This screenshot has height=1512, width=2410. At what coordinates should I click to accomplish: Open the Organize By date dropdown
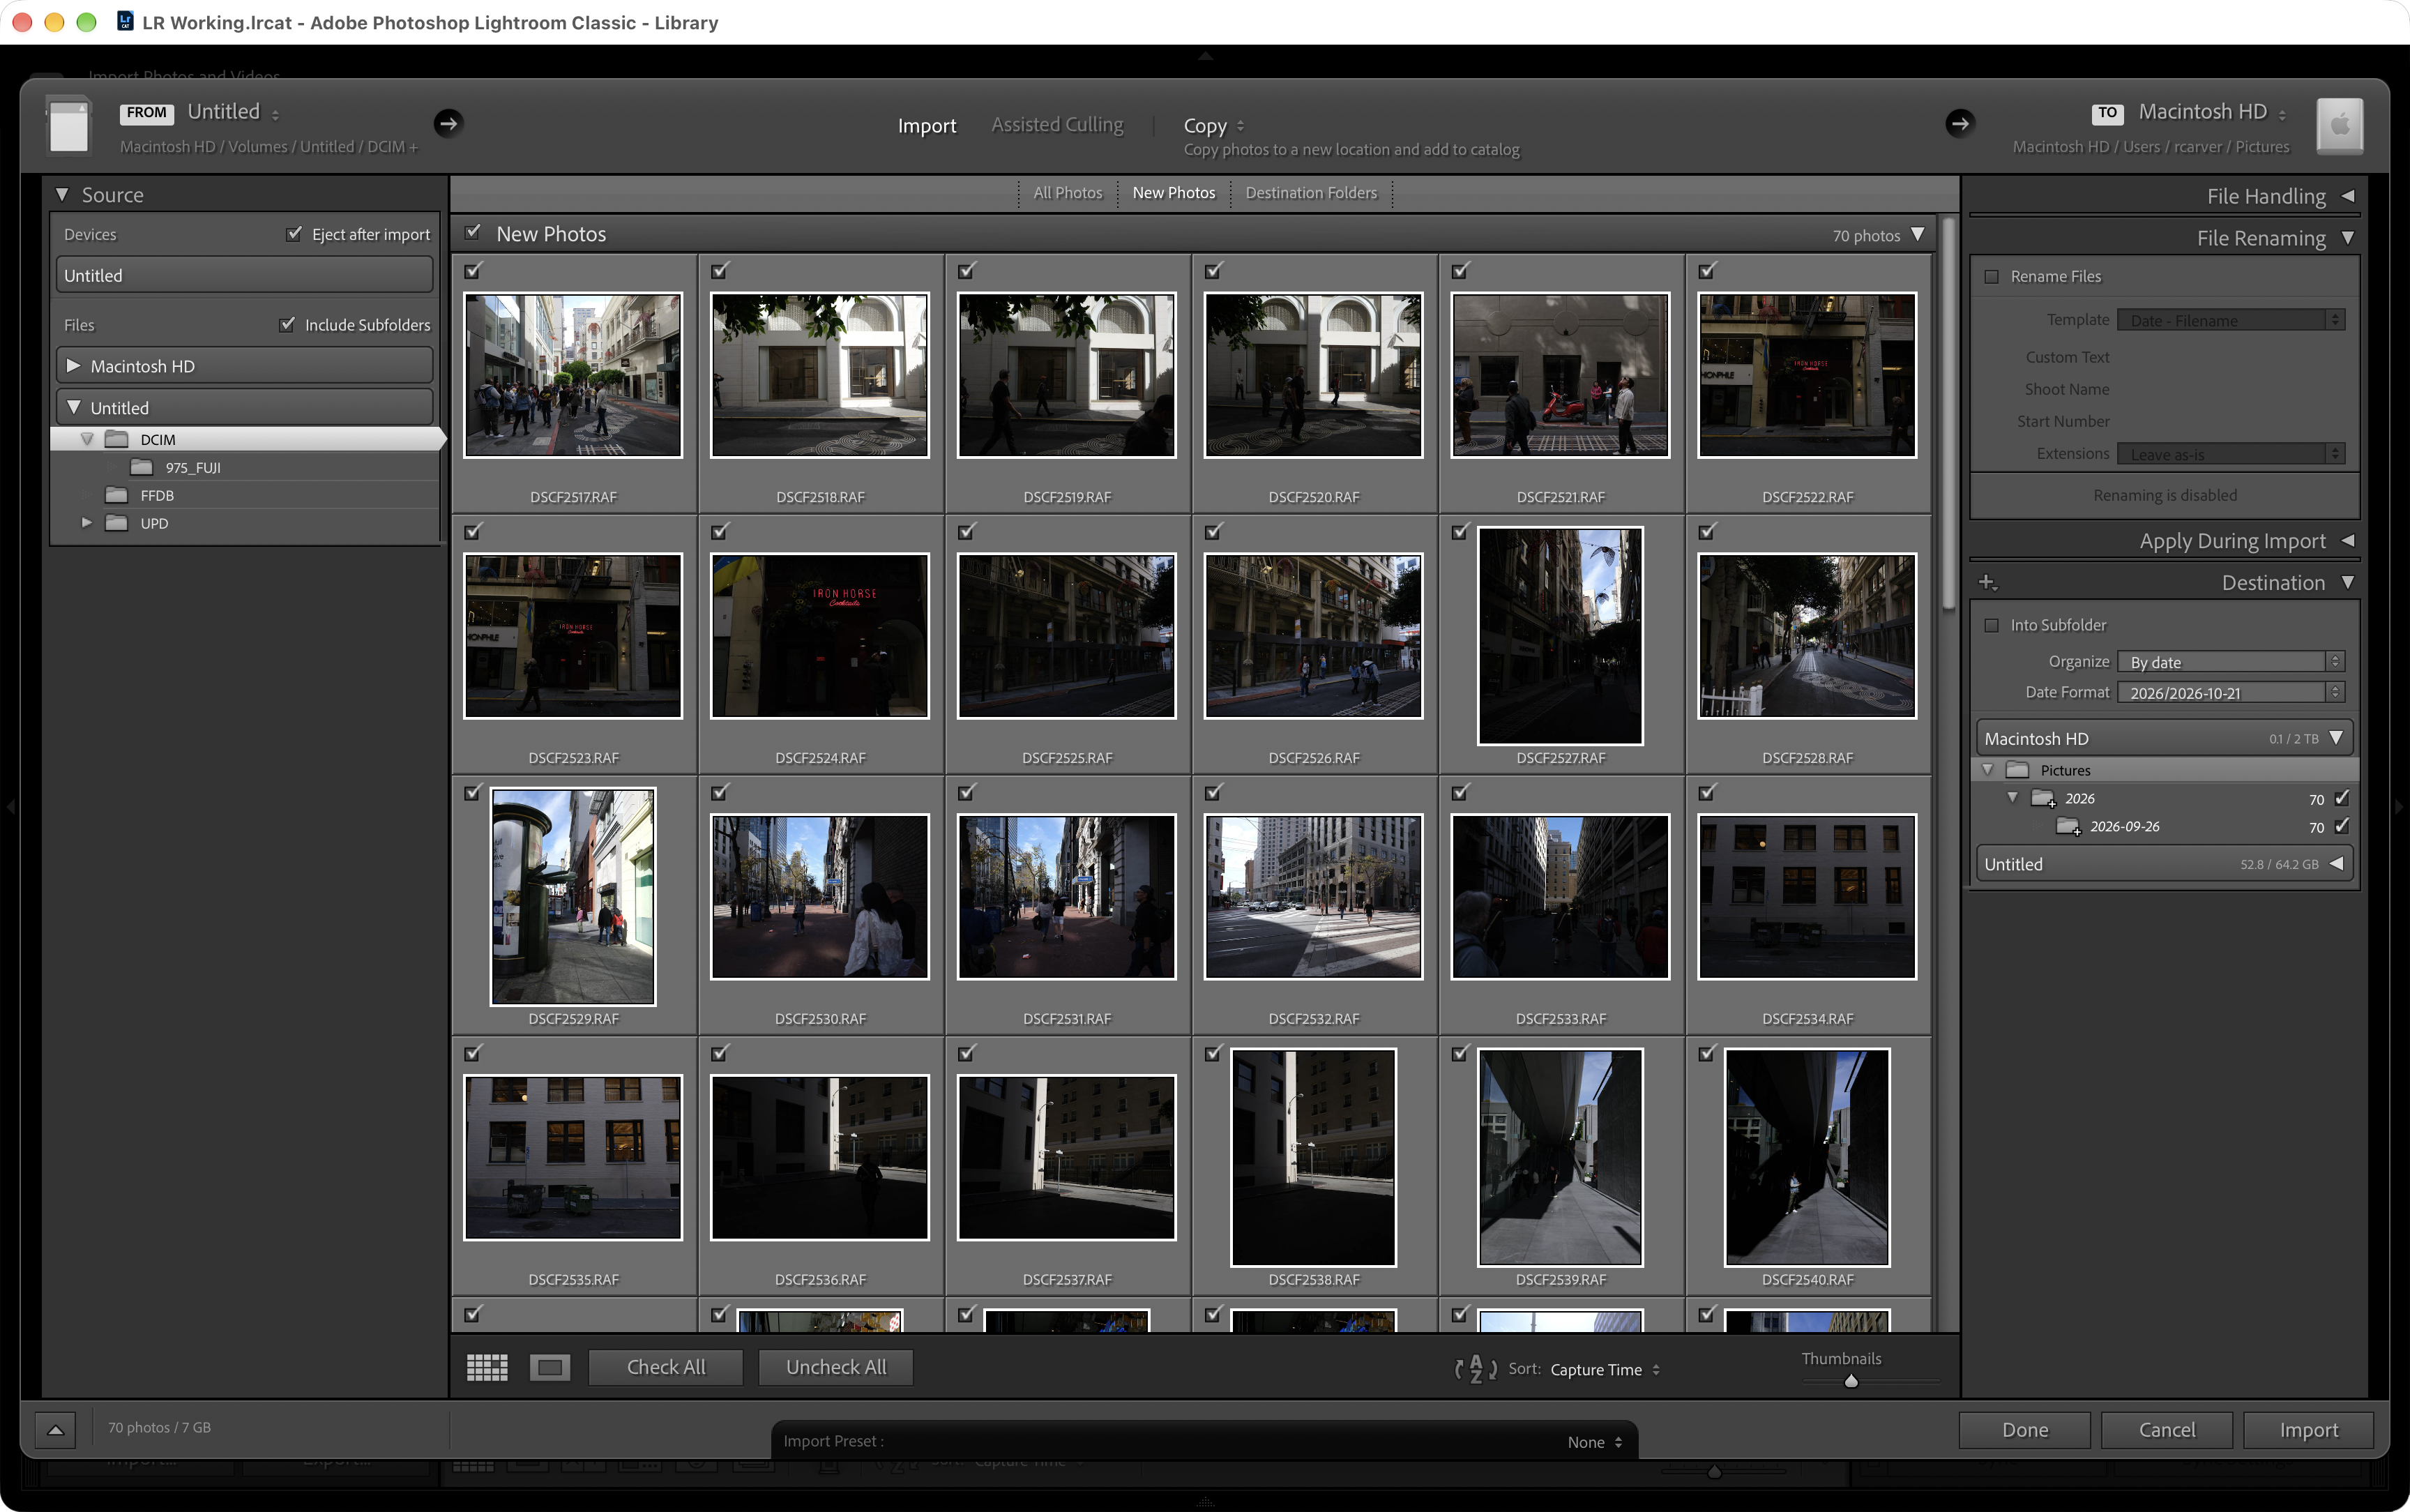(x=2230, y=662)
